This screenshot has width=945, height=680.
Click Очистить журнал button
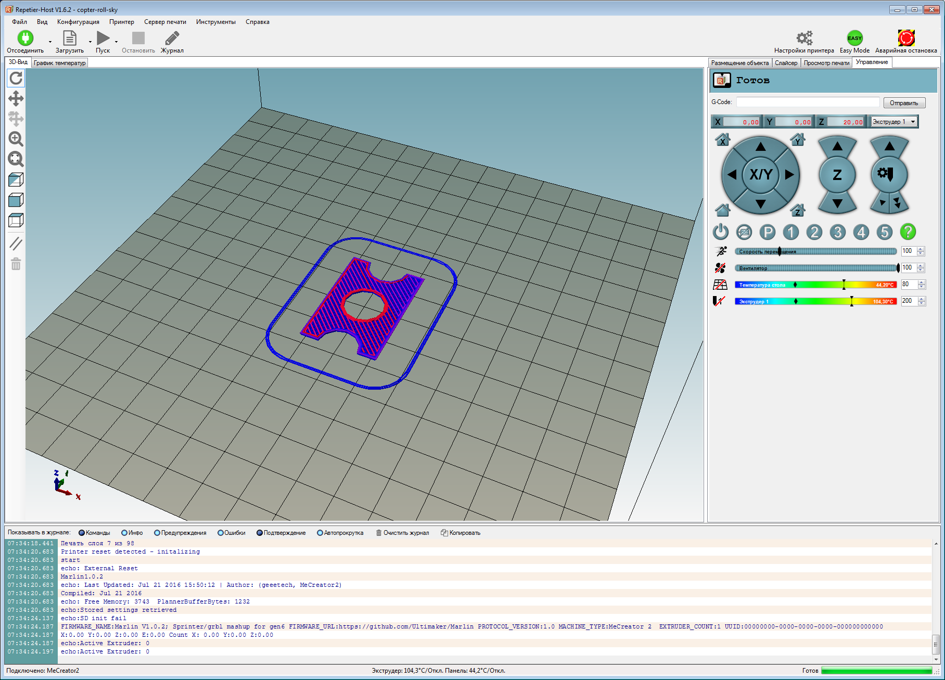click(402, 533)
